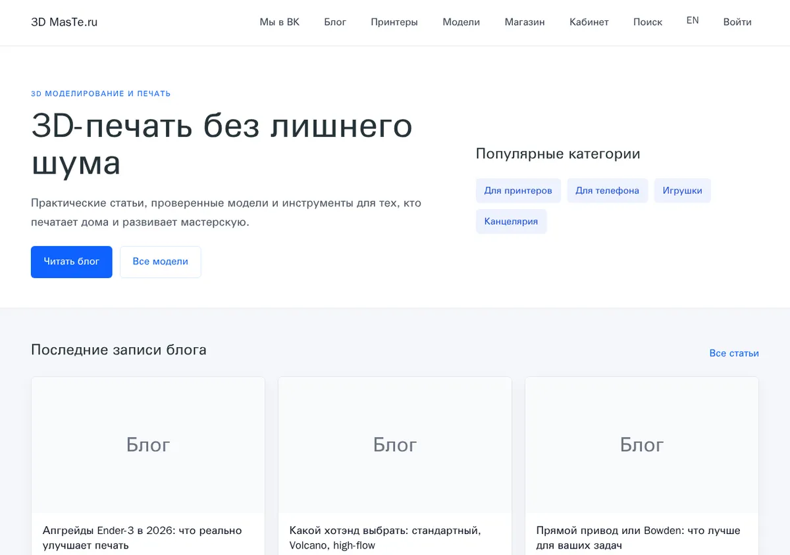Select Модели in the top navigation

coord(461,22)
